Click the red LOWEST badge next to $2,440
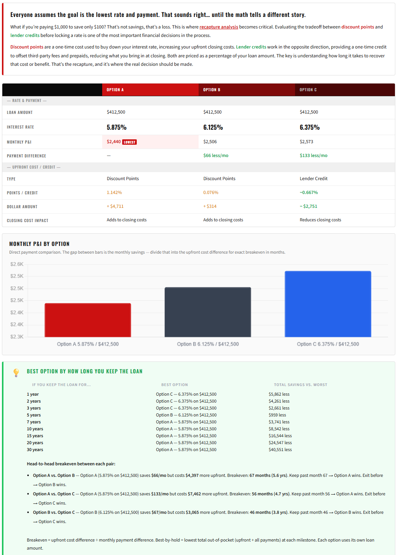This screenshot has width=398, height=555. pyautogui.click(x=129, y=142)
